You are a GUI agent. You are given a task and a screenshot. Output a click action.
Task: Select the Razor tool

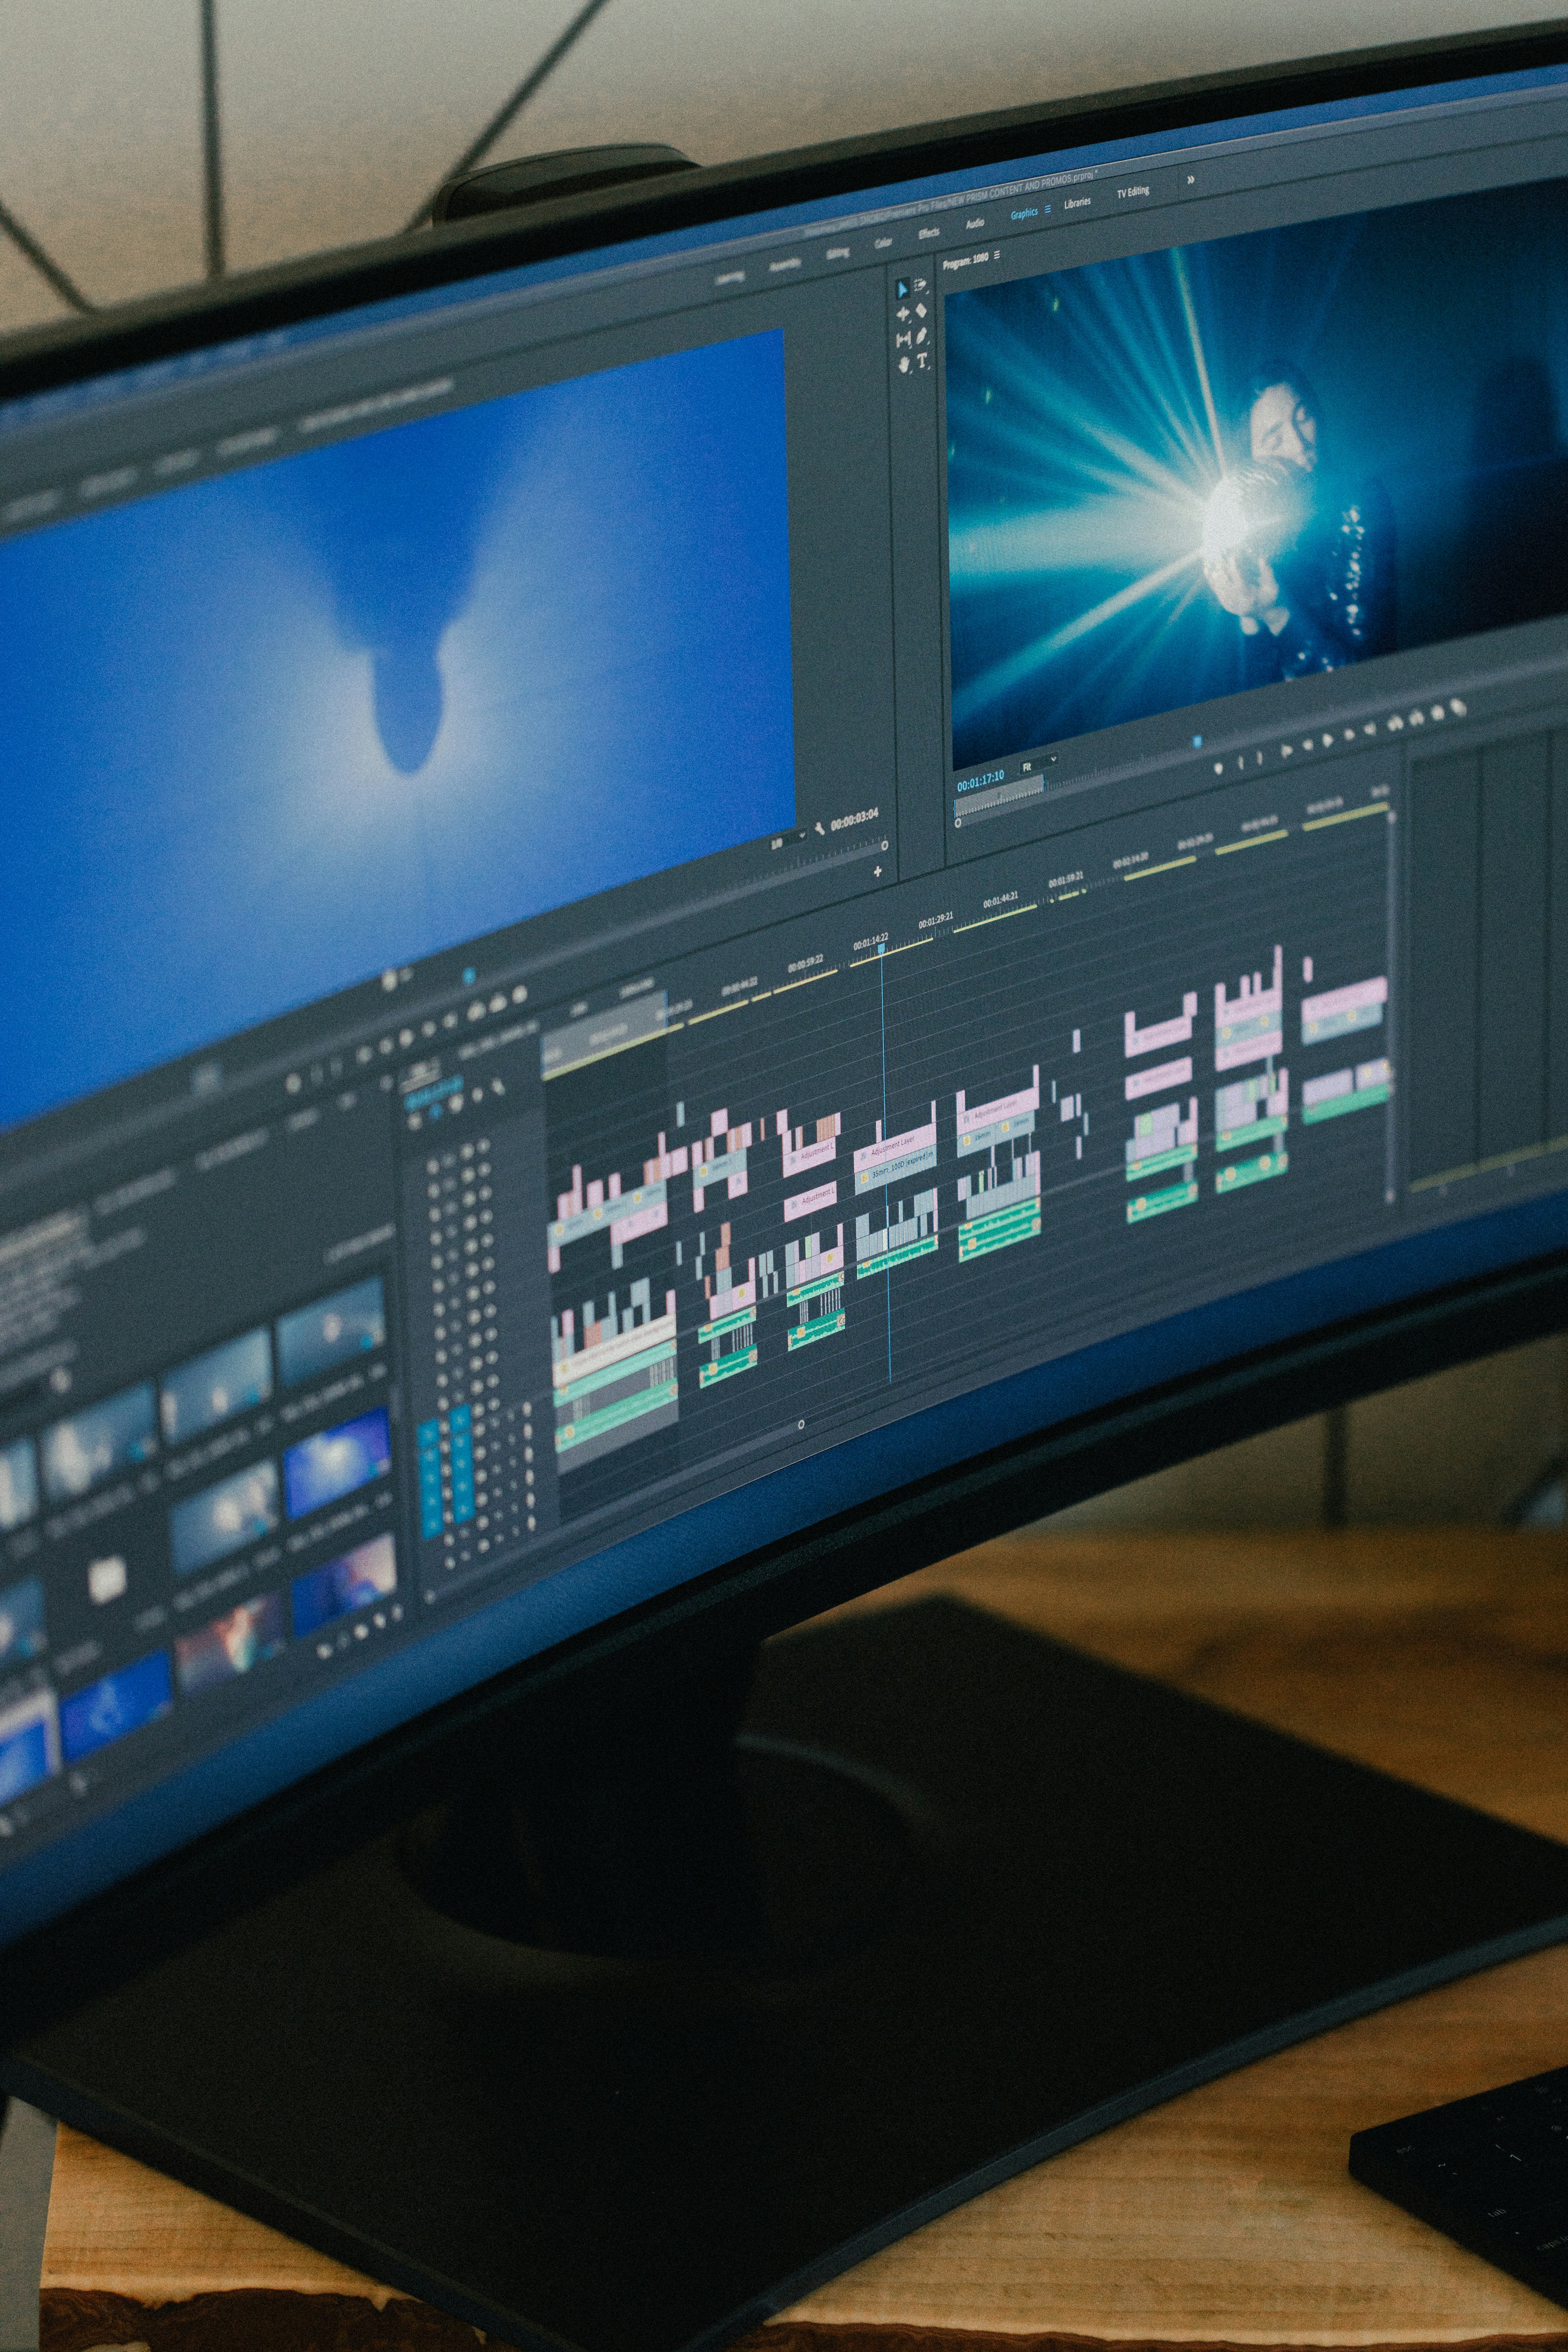click(x=921, y=310)
